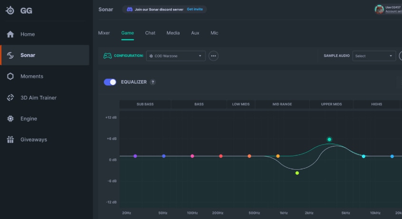Switch to the Mixer tab

[104, 33]
